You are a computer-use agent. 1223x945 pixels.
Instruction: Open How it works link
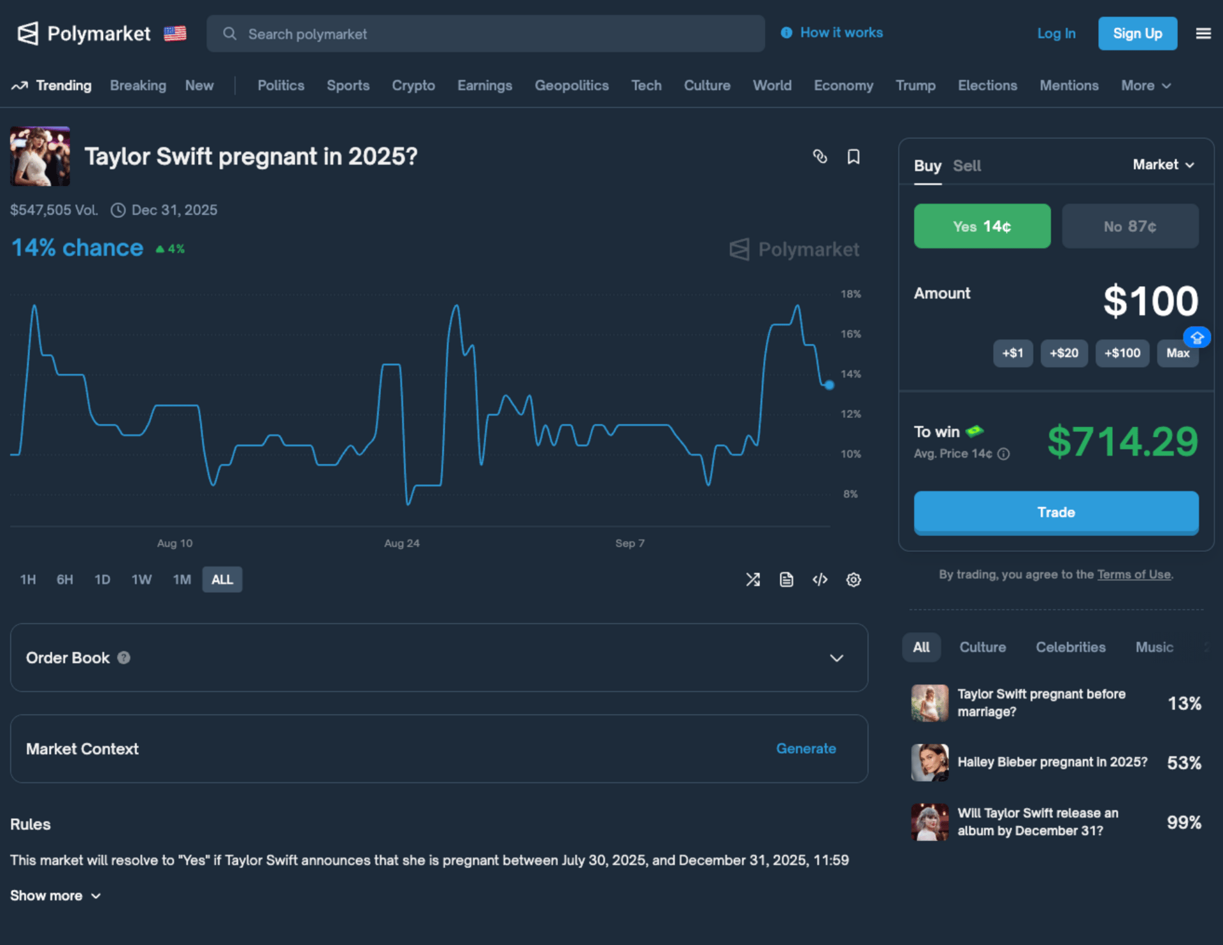click(x=841, y=32)
